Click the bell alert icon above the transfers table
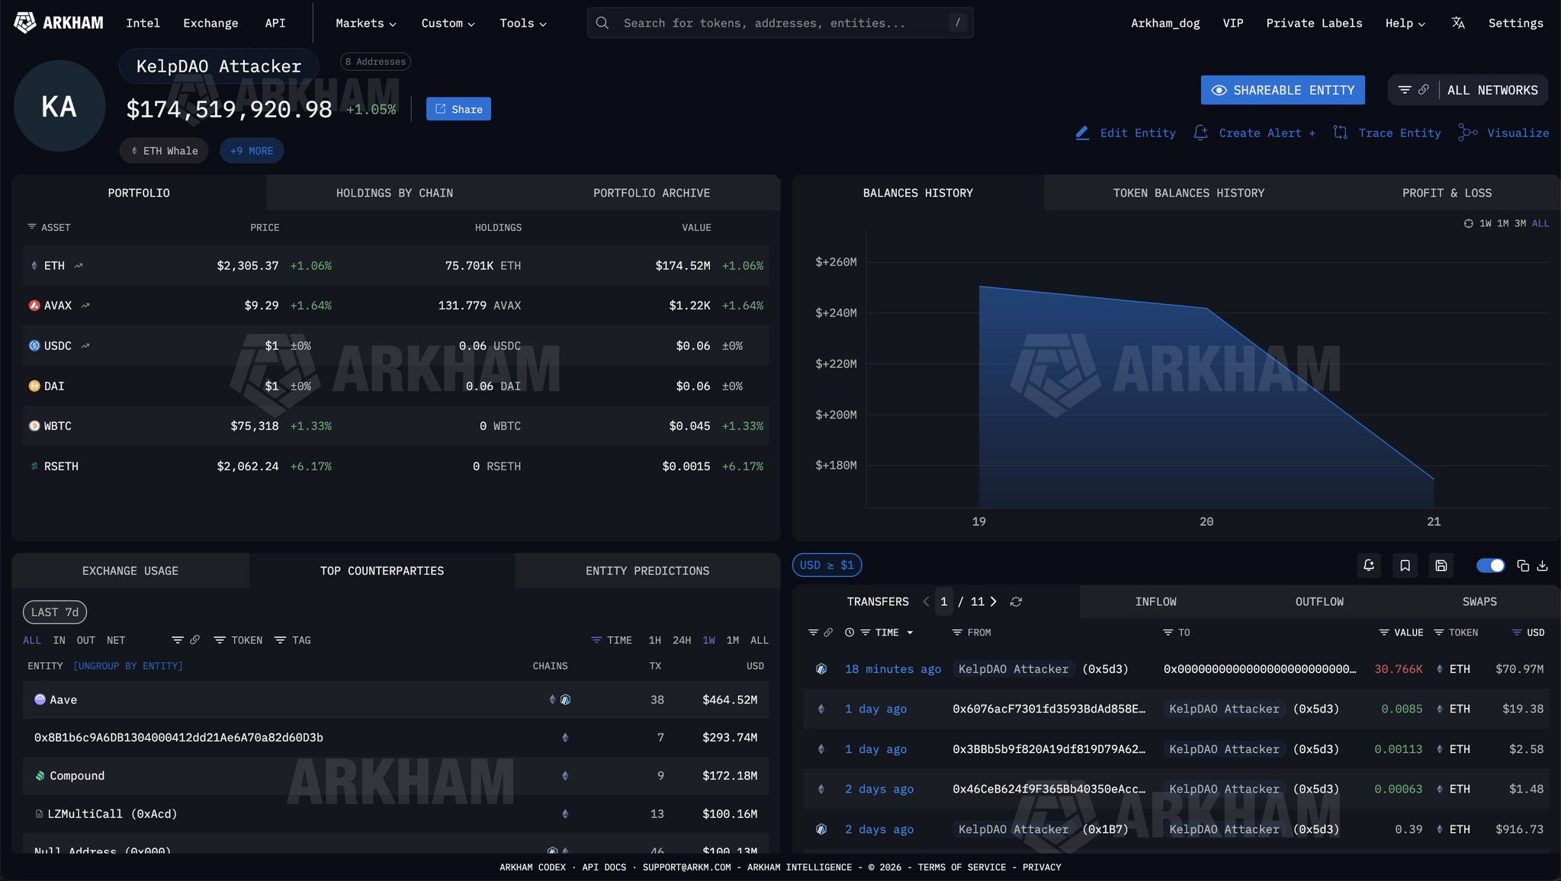Screen dimensions: 1561x881 coord(1369,565)
